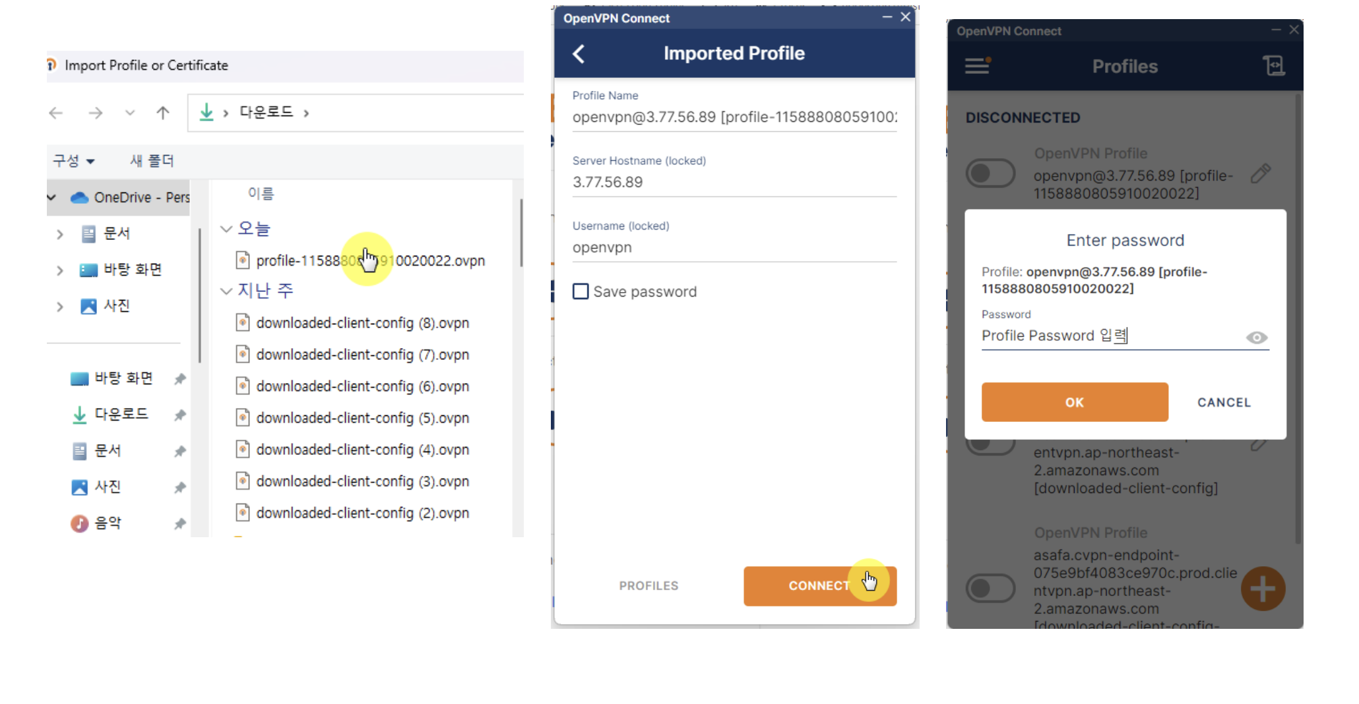The height and width of the screenshot is (704, 1359).
Task: Click the download icon in address bar
Action: [x=206, y=112]
